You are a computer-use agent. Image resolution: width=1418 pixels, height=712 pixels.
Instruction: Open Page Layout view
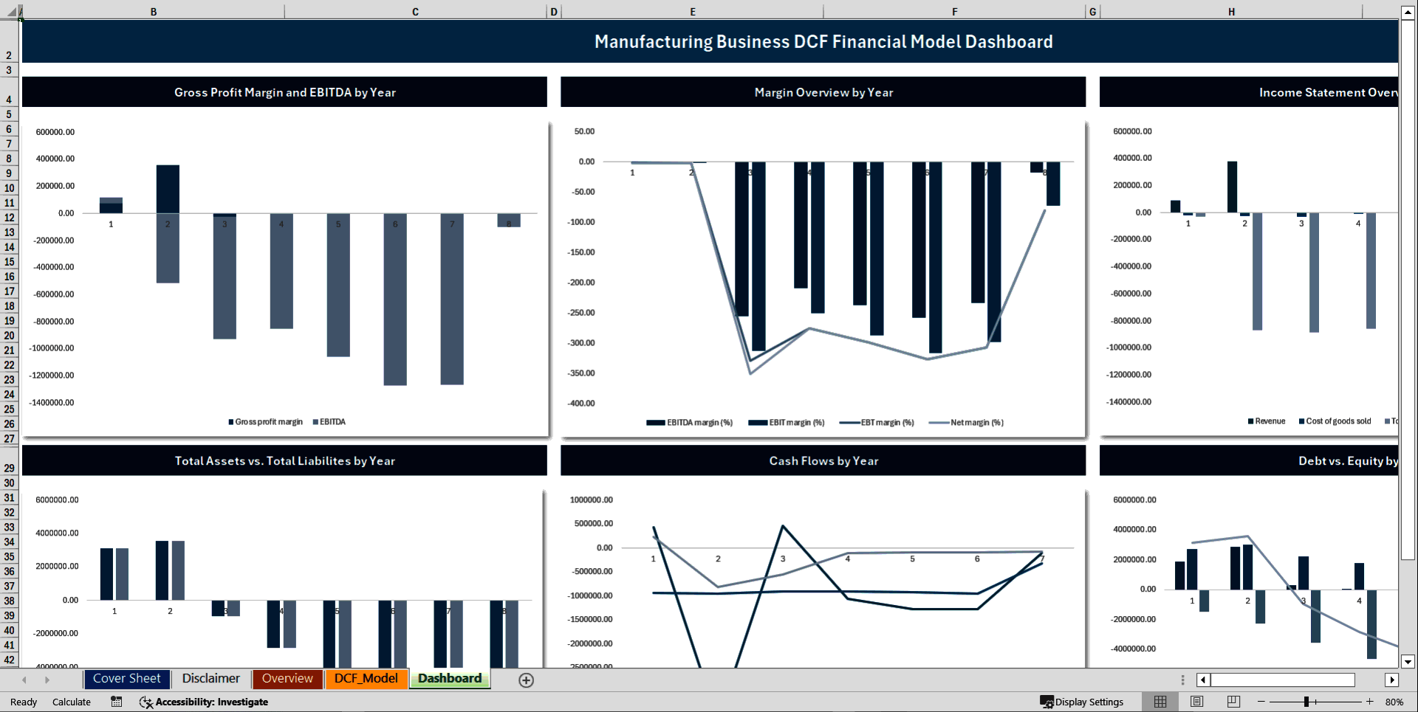click(x=1196, y=702)
